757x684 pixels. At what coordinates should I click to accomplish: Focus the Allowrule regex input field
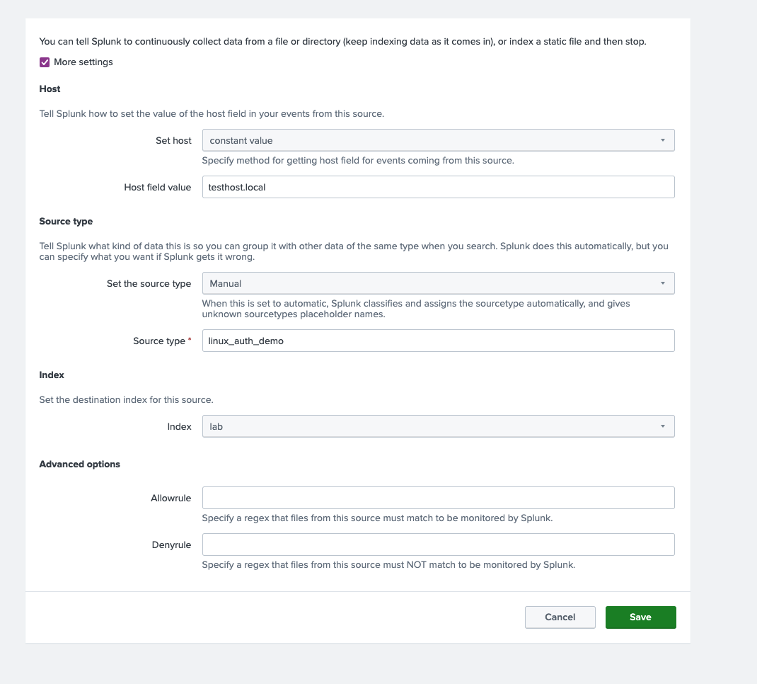click(438, 498)
